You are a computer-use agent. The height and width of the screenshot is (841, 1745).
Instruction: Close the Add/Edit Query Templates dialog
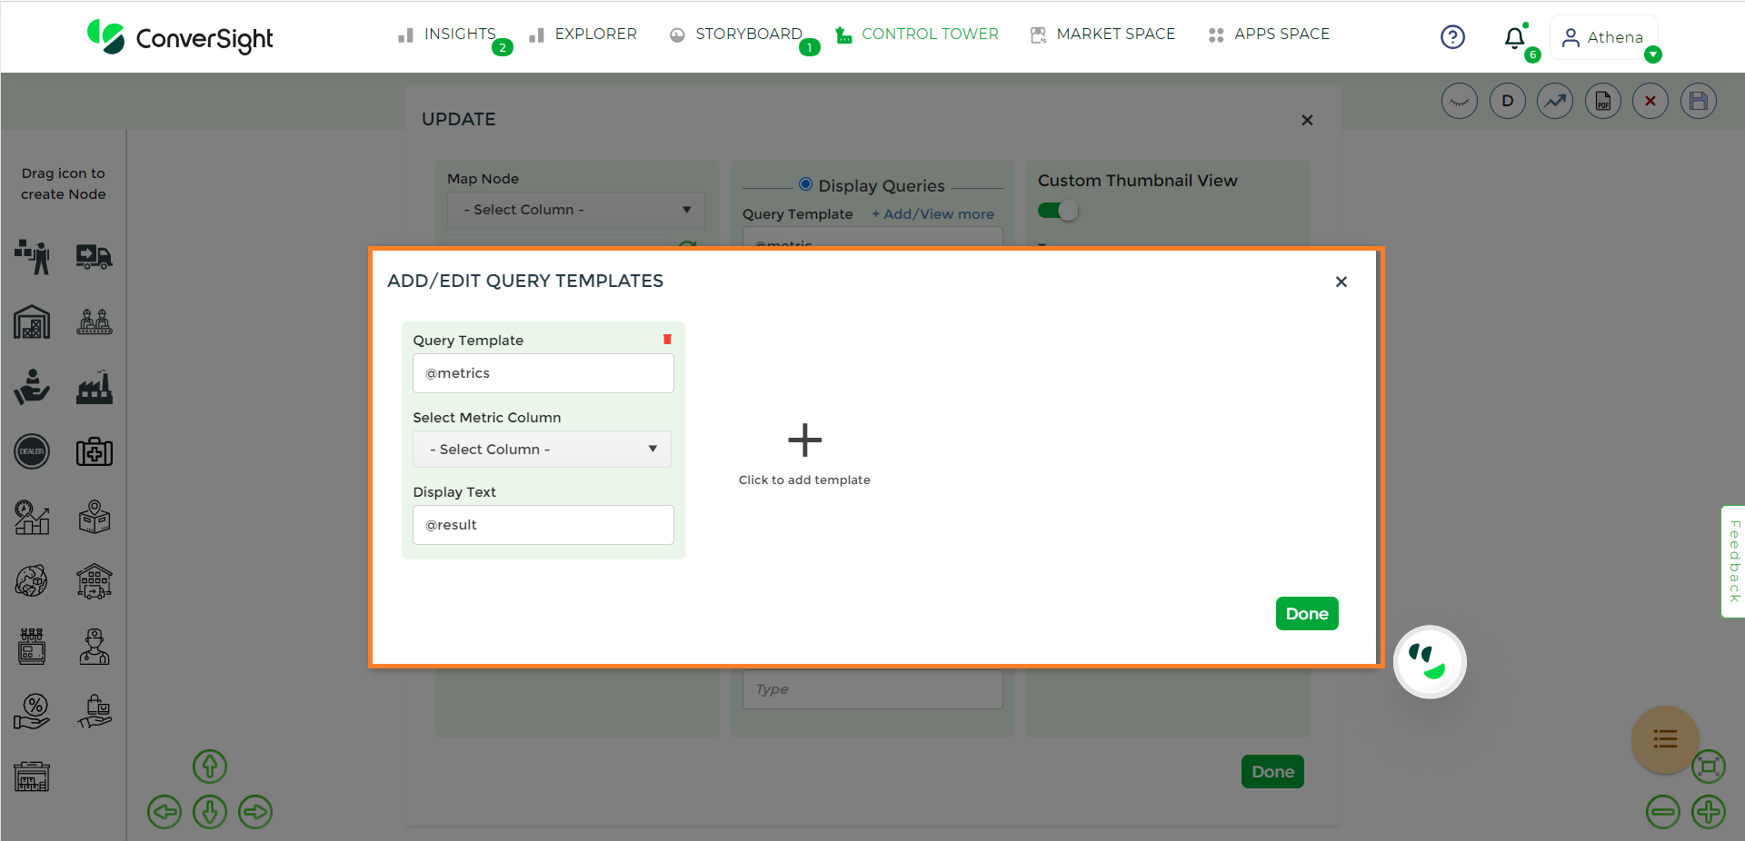[1341, 282]
